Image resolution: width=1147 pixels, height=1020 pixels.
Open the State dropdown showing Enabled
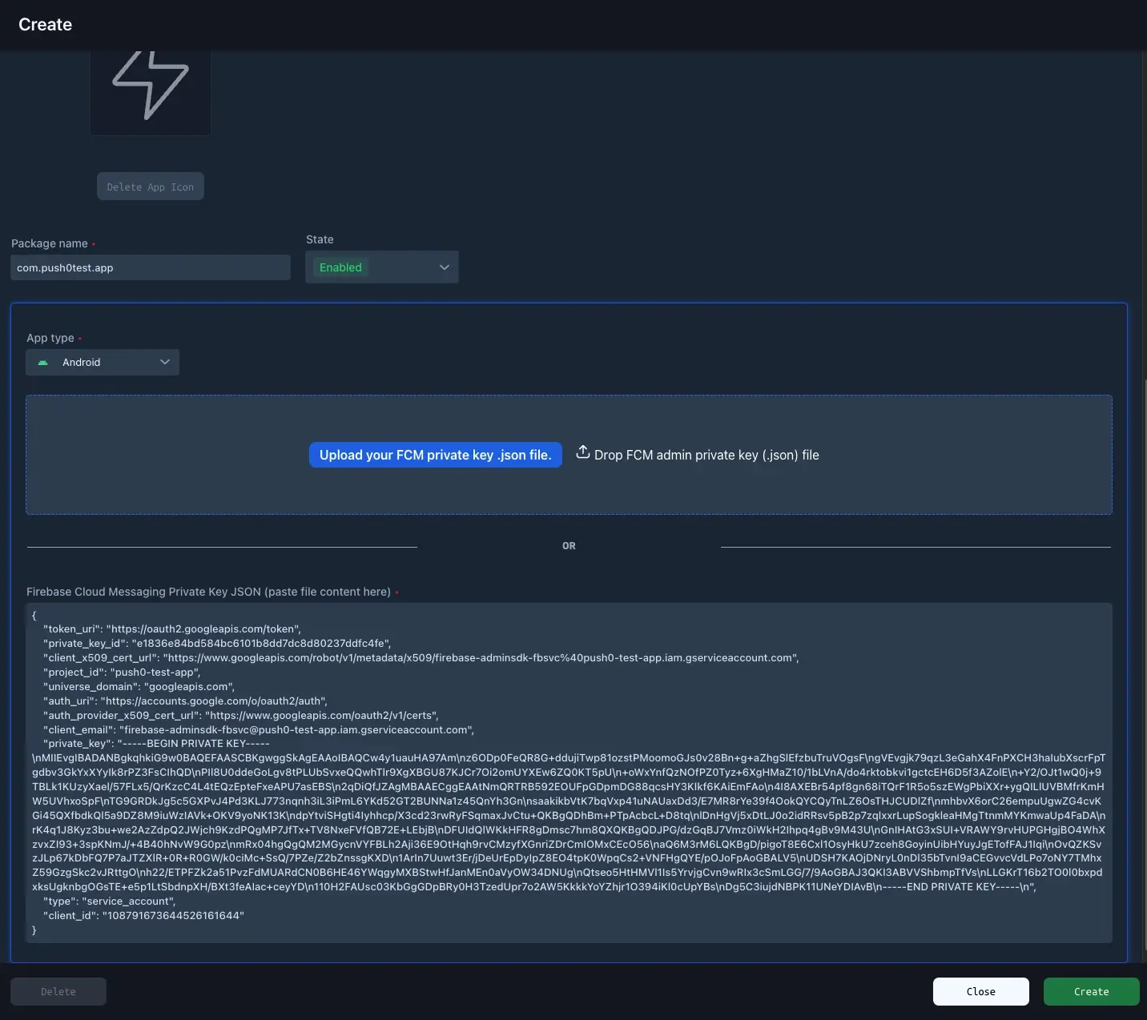382,267
